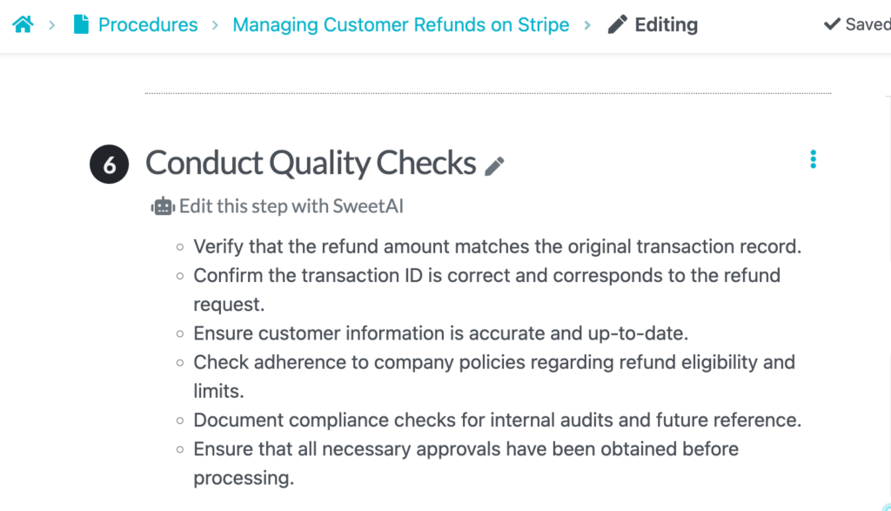This screenshot has width=891, height=511.
Task: Go to the Home page icon
Action: pos(23,24)
